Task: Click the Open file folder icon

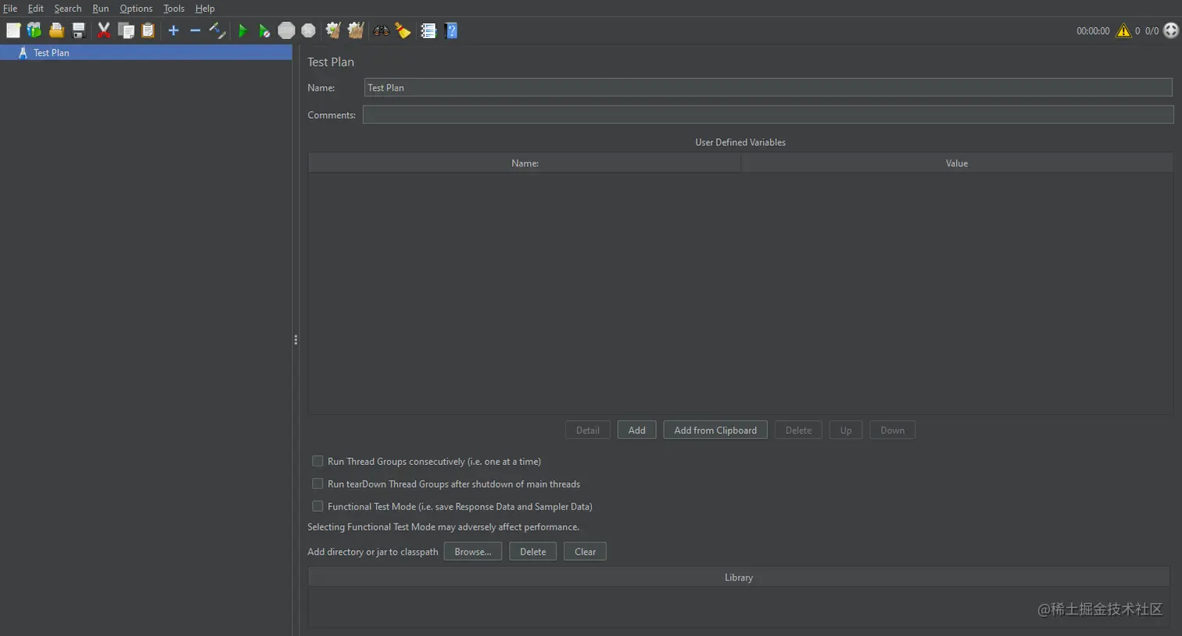Action: click(56, 30)
